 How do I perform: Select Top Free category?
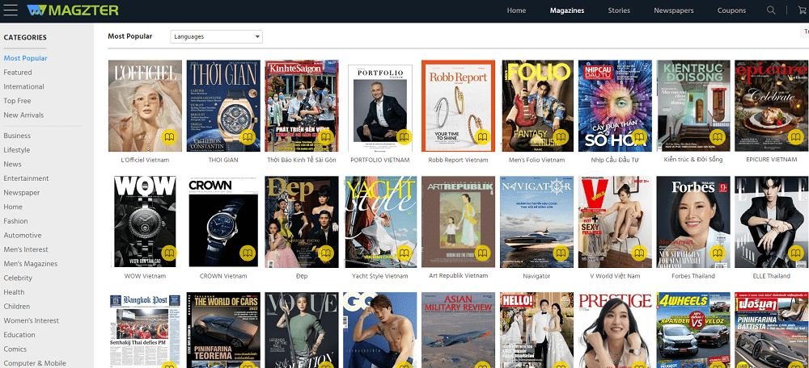(x=17, y=101)
